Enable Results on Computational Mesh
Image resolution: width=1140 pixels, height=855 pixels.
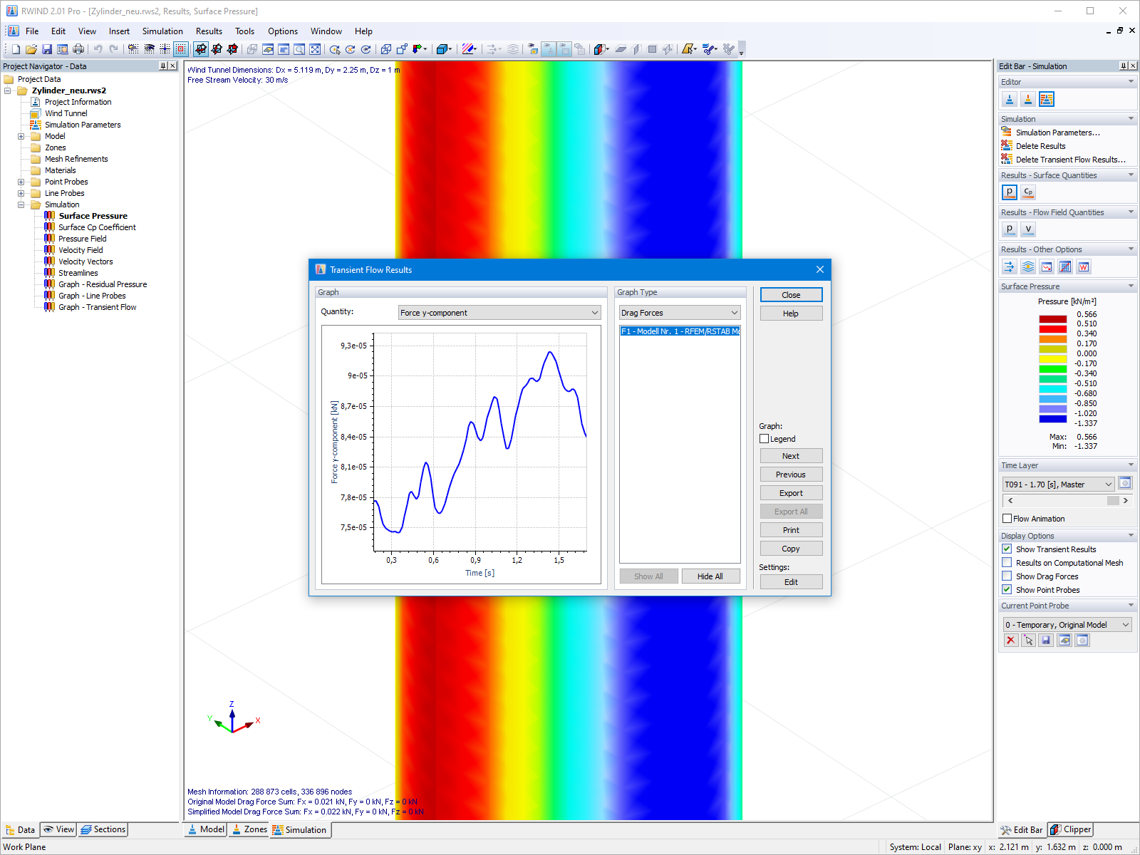(x=1007, y=562)
